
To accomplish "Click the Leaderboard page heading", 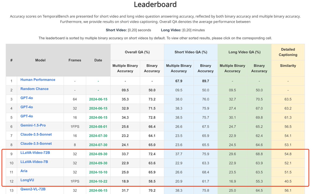I will (x=155, y=5).
